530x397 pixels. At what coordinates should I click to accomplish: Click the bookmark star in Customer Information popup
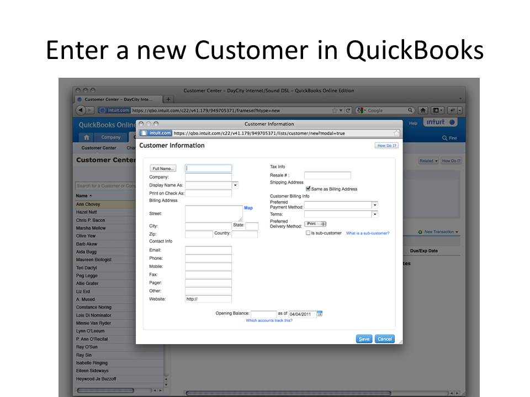[396, 133]
